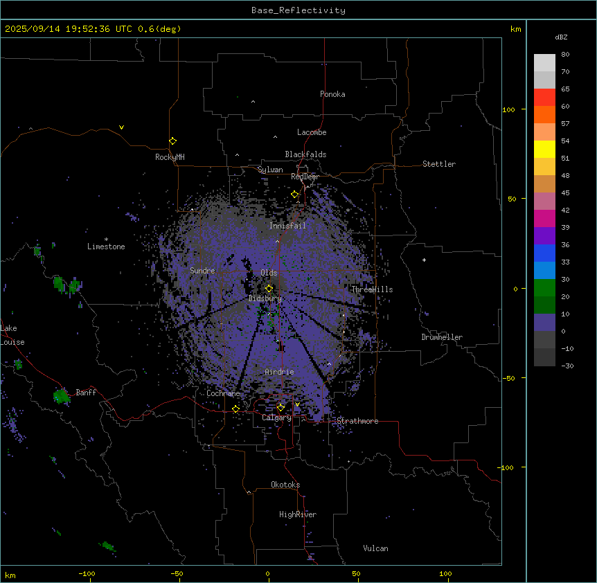
Task: Select the yellow 51-54 dBZ legend swatch
Action: 544,149
